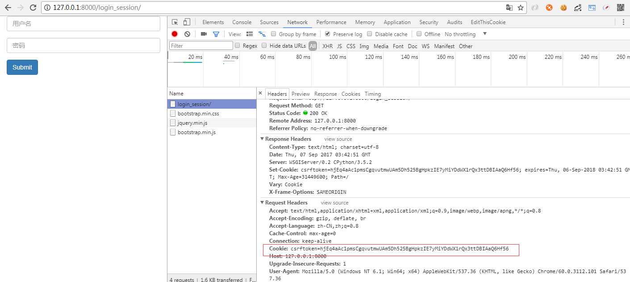Click the 用户名 username input field

click(83, 24)
